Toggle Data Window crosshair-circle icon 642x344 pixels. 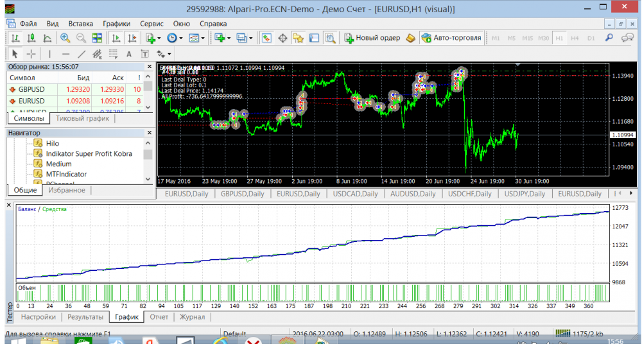pyautogui.click(x=282, y=38)
